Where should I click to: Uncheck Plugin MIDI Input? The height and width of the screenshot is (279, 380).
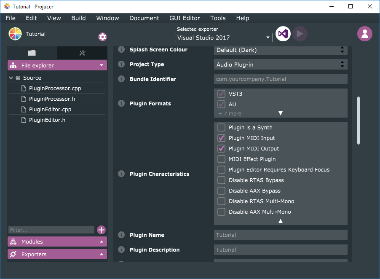221,138
